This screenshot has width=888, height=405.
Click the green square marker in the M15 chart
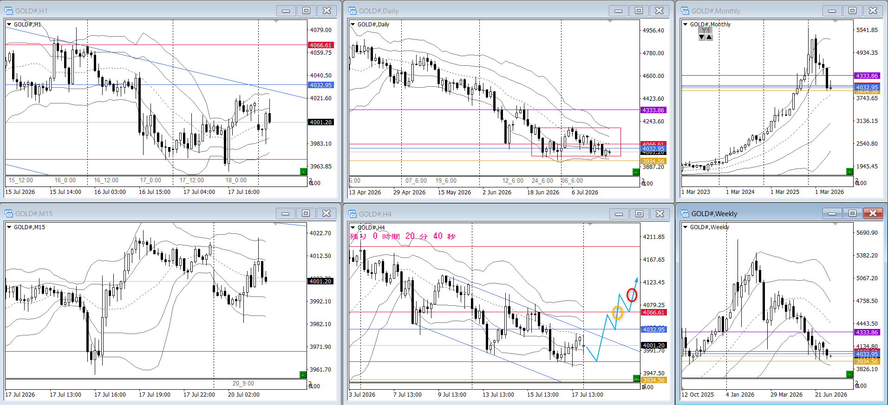(303, 375)
